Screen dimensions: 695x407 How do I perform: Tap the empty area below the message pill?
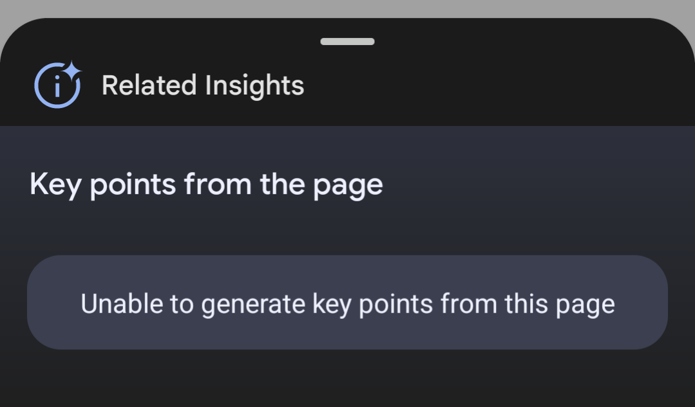[348, 379]
